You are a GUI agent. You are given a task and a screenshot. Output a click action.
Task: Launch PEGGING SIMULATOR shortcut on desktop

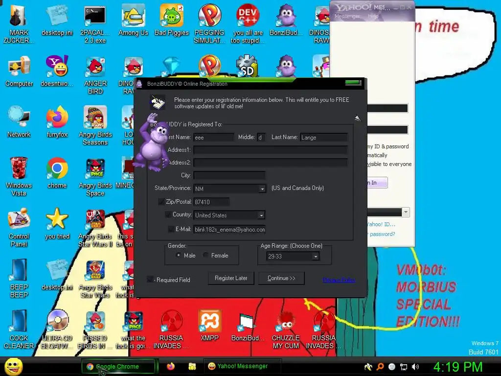[x=209, y=23]
